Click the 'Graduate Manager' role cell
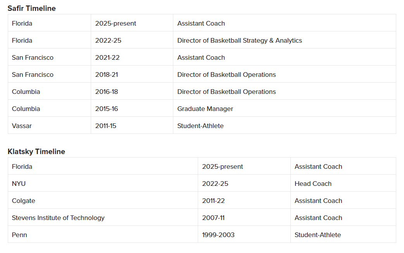This screenshot has height=253, width=404. [205, 109]
